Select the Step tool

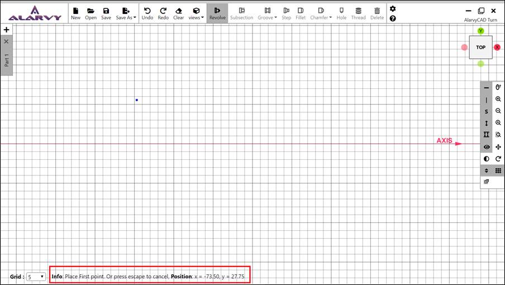(287, 13)
